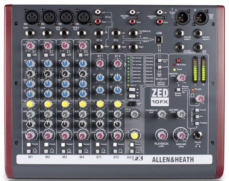The image size is (229, 181).
Task: Select Record Bus as USB out source
Action: click(159, 60)
